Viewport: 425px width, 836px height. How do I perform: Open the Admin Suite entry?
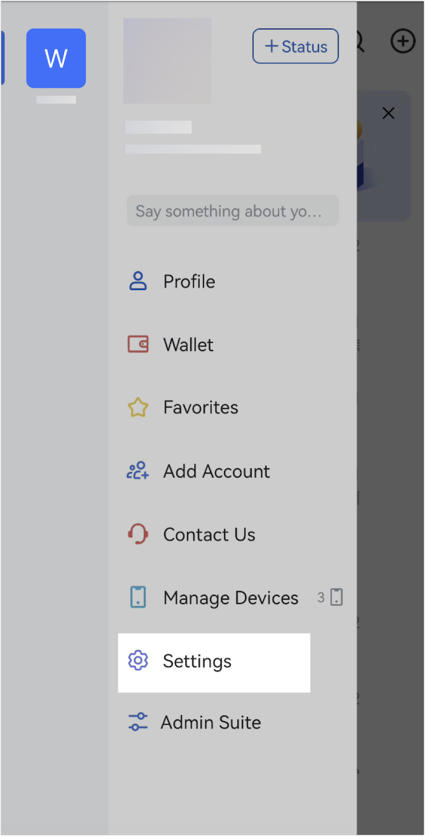click(211, 722)
